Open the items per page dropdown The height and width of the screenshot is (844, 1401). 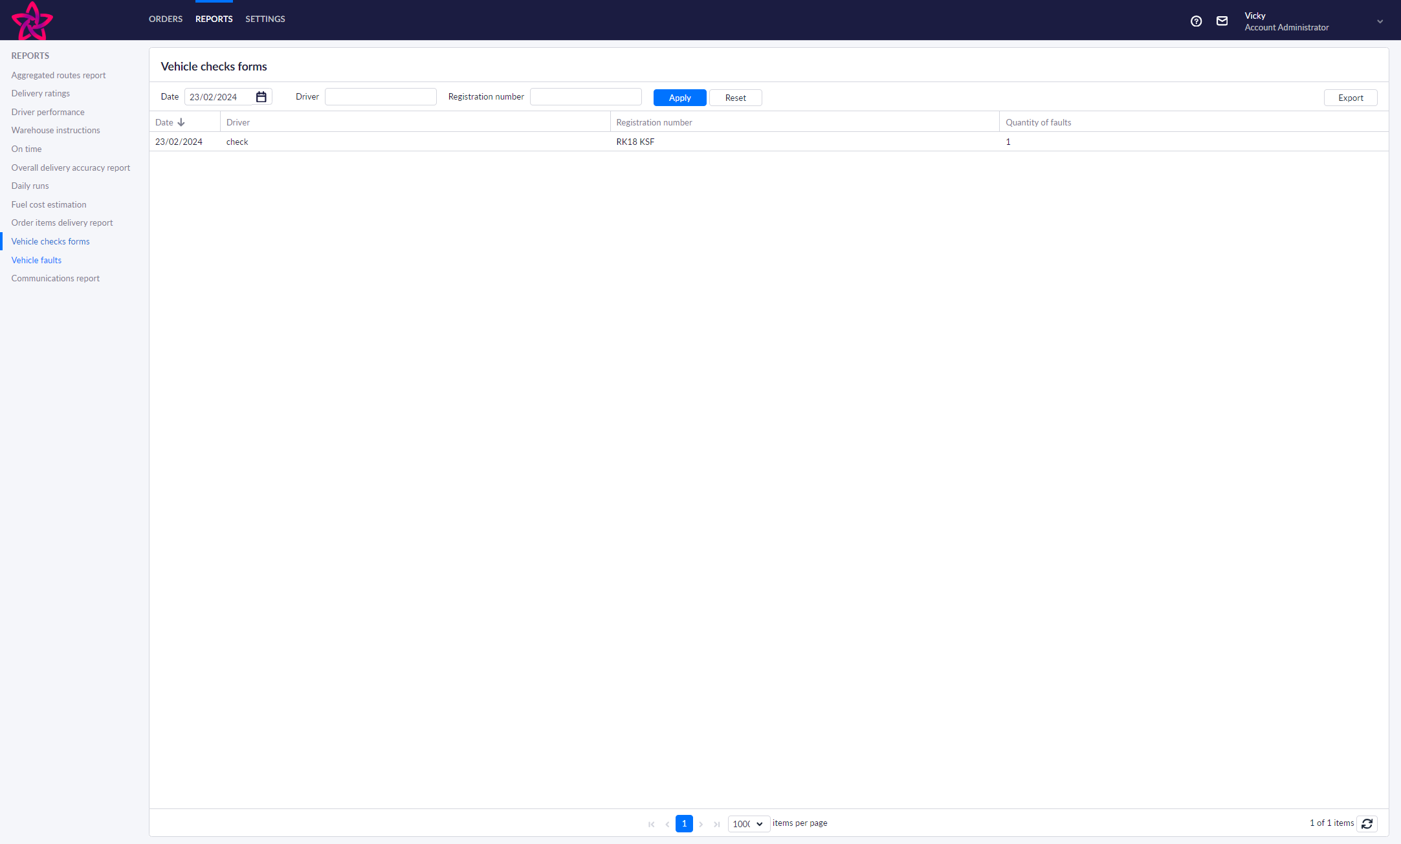tap(749, 824)
